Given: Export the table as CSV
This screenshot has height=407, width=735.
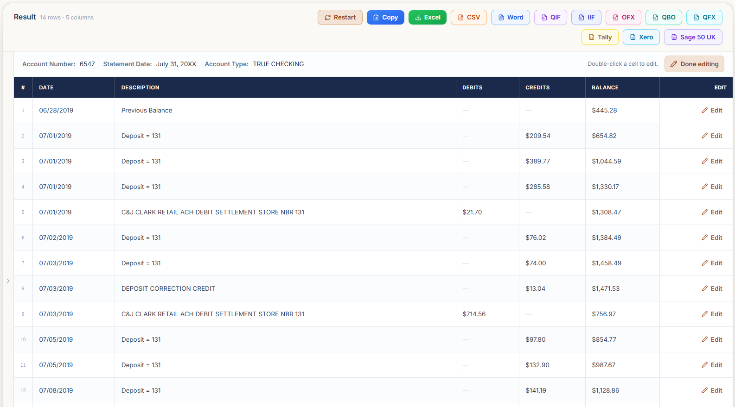Looking at the screenshot, I should [x=468, y=18].
